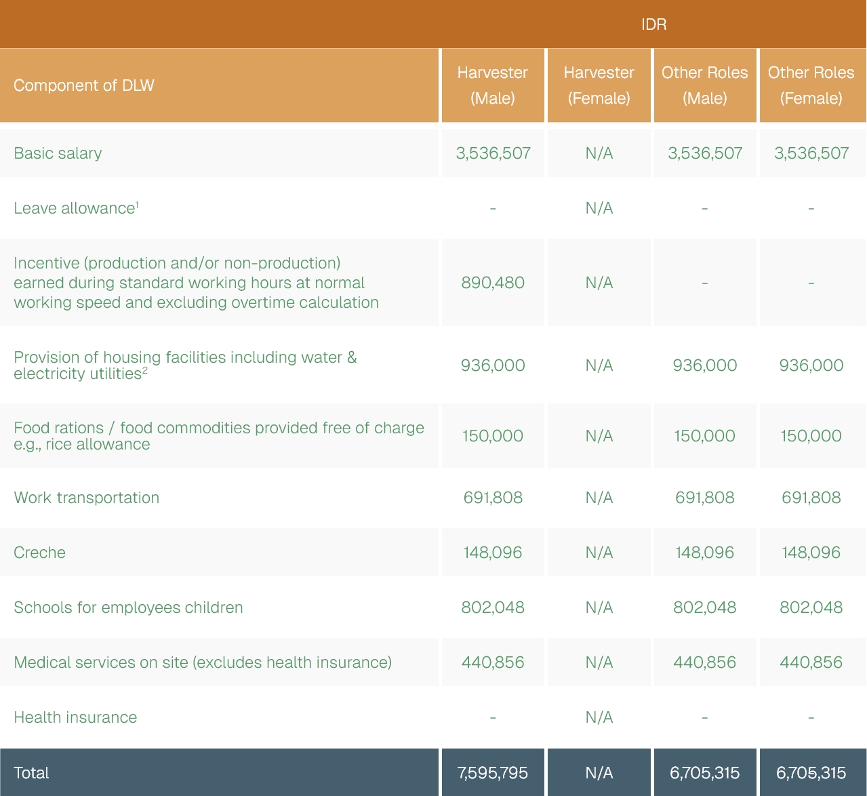The height and width of the screenshot is (796, 867).
Task: Click Harvester (Female) N/A in Total row
Action: [599, 773]
